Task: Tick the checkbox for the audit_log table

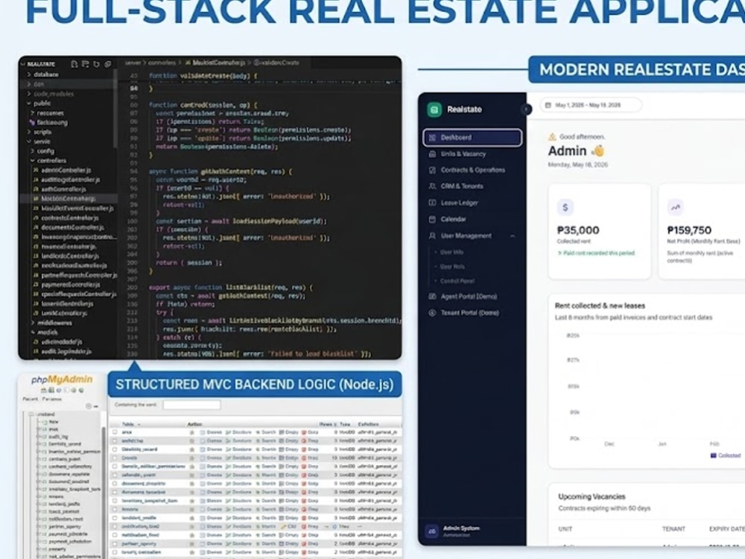Action: point(115,441)
